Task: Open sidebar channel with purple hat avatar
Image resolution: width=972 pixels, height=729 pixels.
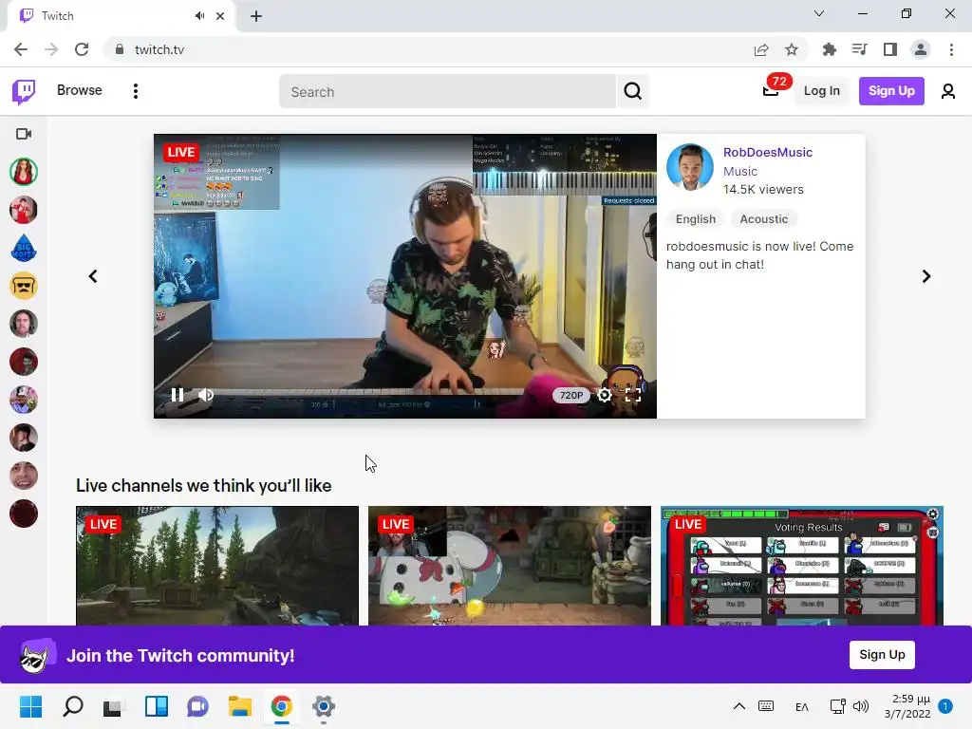Action: pos(24,400)
